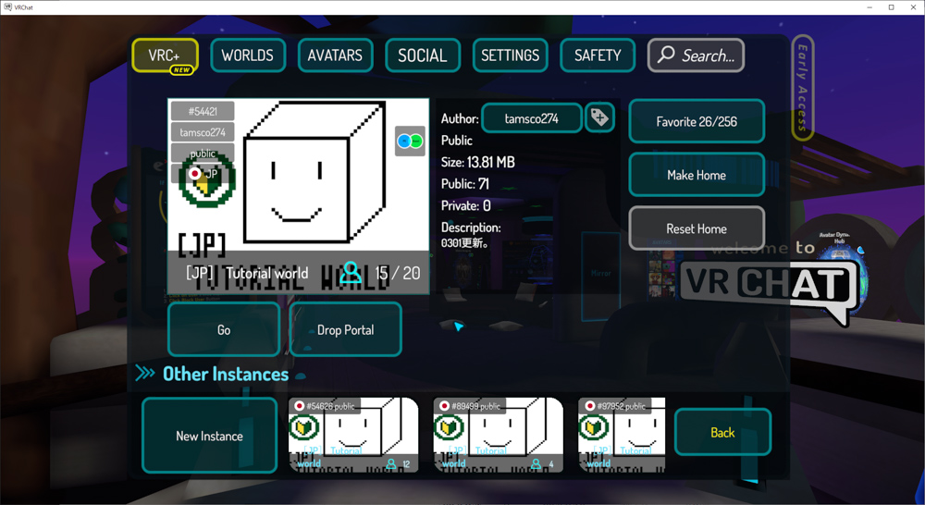The width and height of the screenshot is (925, 505).
Task: Create a New Instance
Action: pyautogui.click(x=209, y=436)
